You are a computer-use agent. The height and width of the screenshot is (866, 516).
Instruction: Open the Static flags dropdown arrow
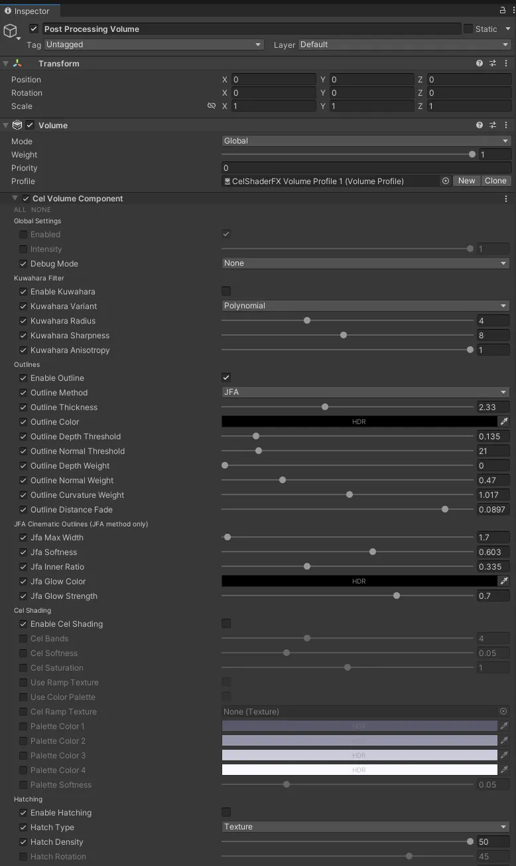[508, 29]
